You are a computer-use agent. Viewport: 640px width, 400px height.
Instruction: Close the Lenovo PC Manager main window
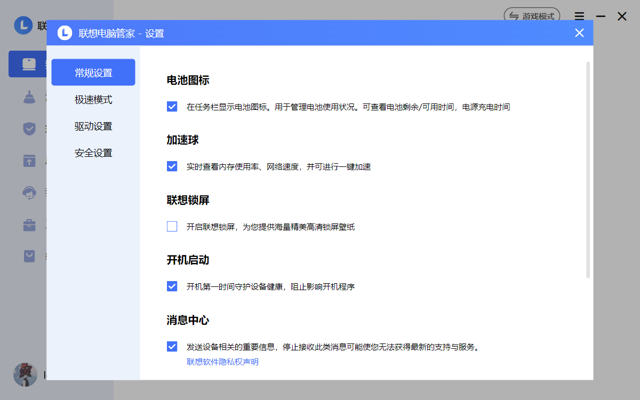click(x=622, y=17)
